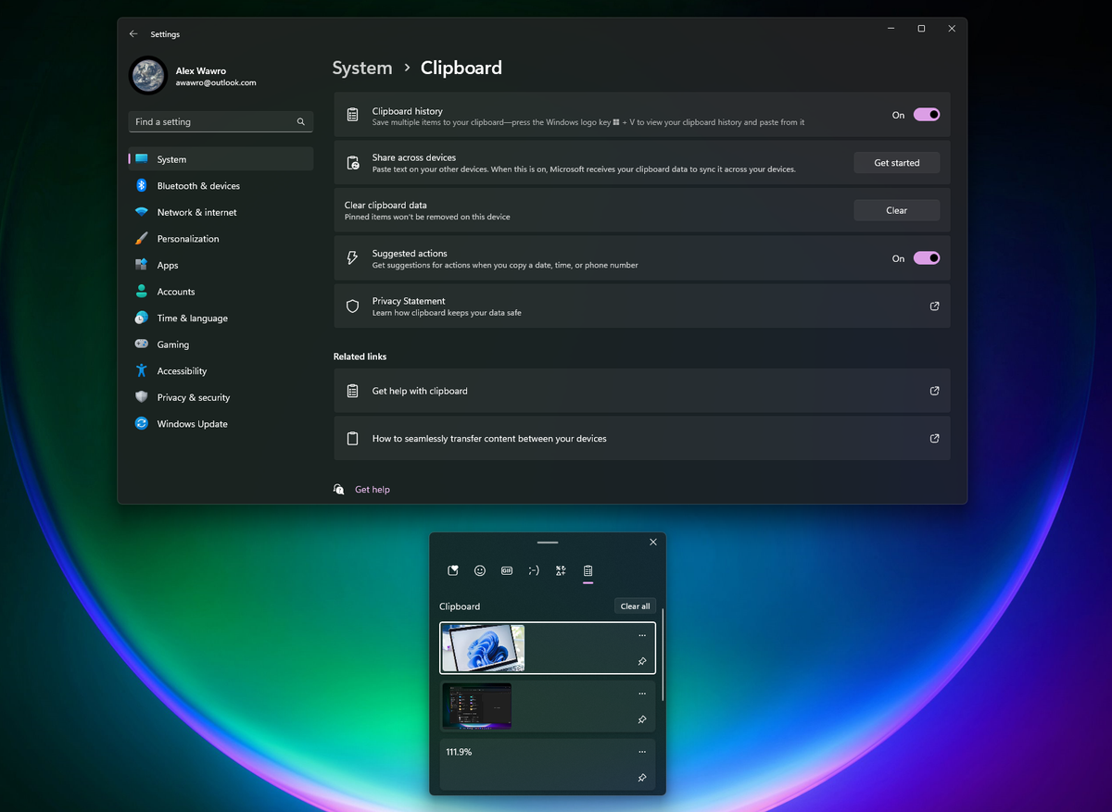This screenshot has width=1112, height=812.
Task: Pin the dark screenshot clipboard item
Action: (x=642, y=719)
